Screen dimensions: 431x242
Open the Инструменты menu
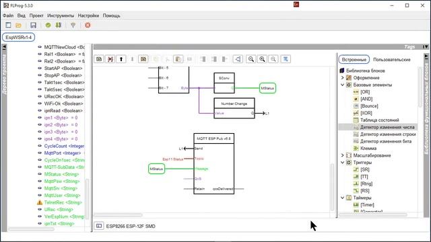(61, 15)
